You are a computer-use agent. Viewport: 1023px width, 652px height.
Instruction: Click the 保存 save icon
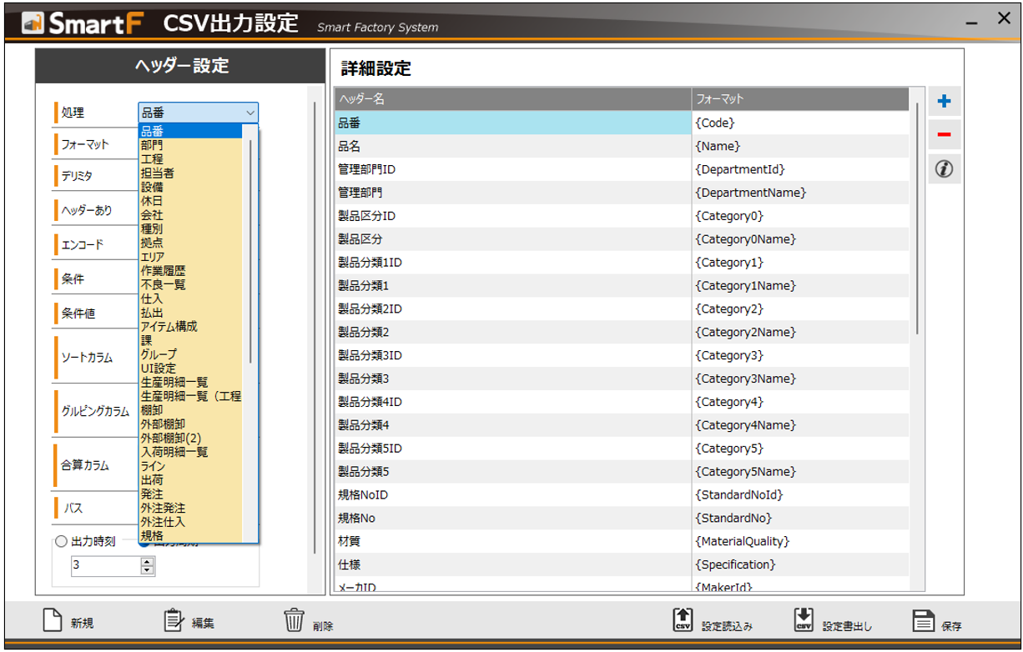923,621
